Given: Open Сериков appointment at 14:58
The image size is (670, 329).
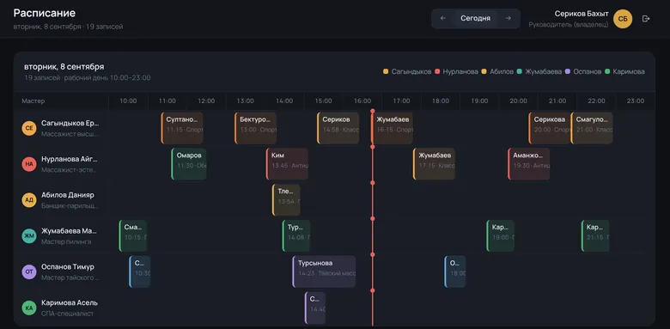Looking at the screenshot, I should coord(338,128).
